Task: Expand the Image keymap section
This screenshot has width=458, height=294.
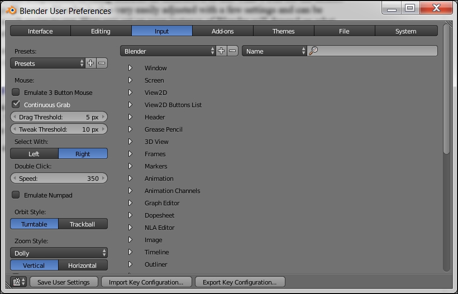Action: (130, 239)
